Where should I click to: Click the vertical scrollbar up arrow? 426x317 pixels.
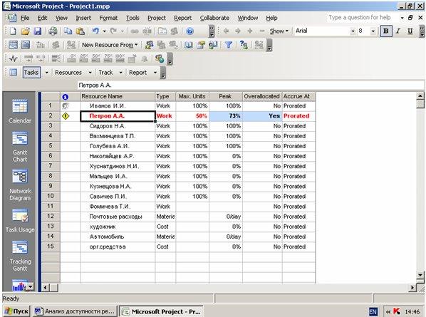coord(420,95)
